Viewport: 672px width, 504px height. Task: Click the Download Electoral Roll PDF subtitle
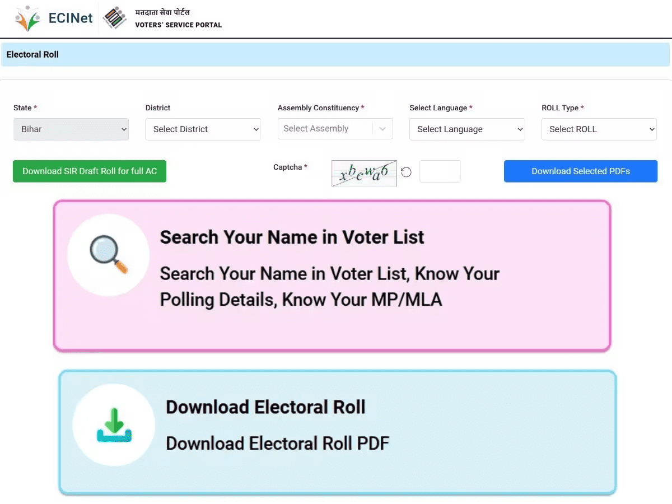click(277, 444)
